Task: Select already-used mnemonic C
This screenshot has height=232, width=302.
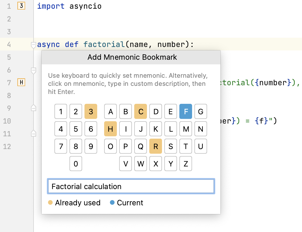Action: (x=140, y=111)
